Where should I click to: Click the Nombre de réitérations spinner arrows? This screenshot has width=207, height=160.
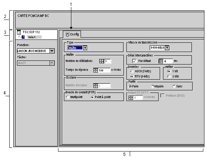[x=102, y=61]
